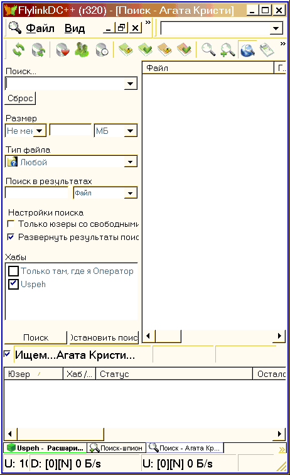
Task: Click the database with clock icon
Action: pyautogui.click(x=102, y=50)
